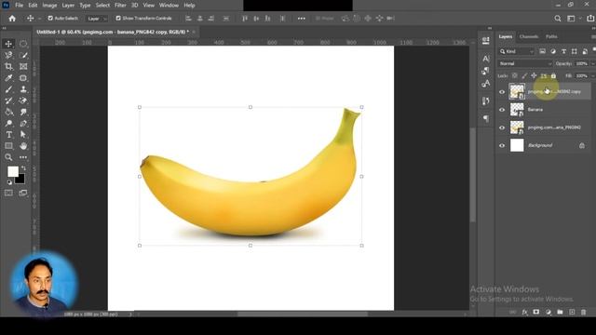Viewport: 596px width, 335px height.
Task: Select the Brush tool
Action: 8,89
